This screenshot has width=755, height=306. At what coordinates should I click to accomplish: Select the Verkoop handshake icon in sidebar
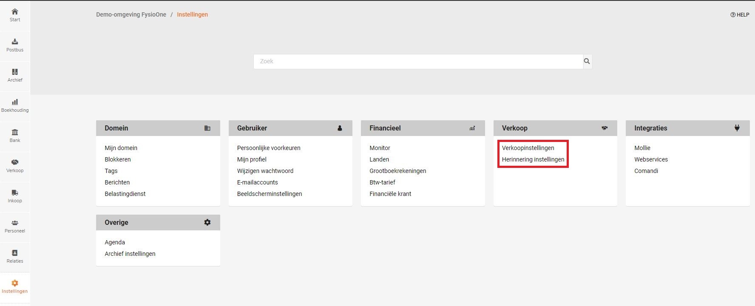tap(15, 162)
